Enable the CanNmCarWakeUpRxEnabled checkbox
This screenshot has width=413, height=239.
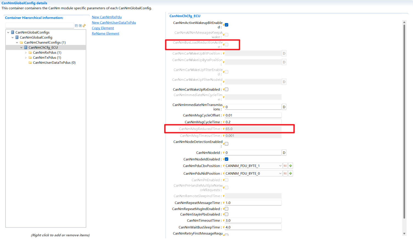coord(226,89)
